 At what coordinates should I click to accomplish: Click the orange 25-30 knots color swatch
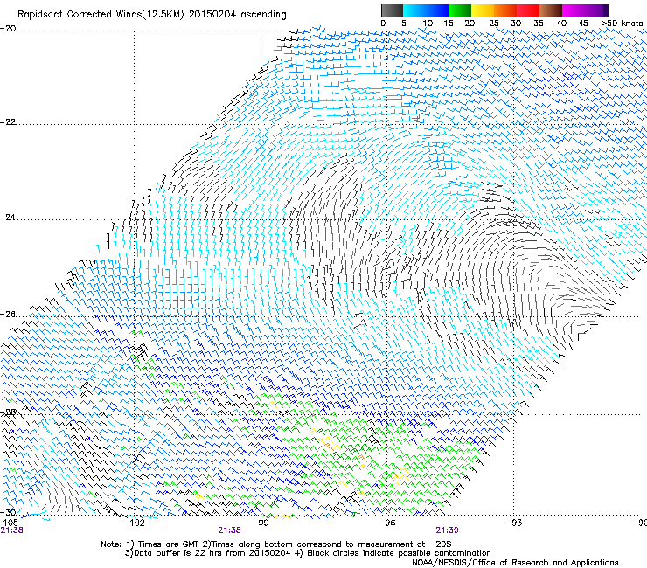coord(505,10)
